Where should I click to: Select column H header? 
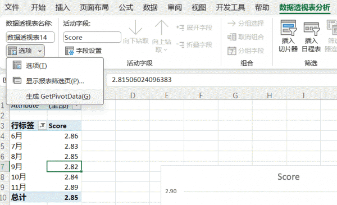269,95
